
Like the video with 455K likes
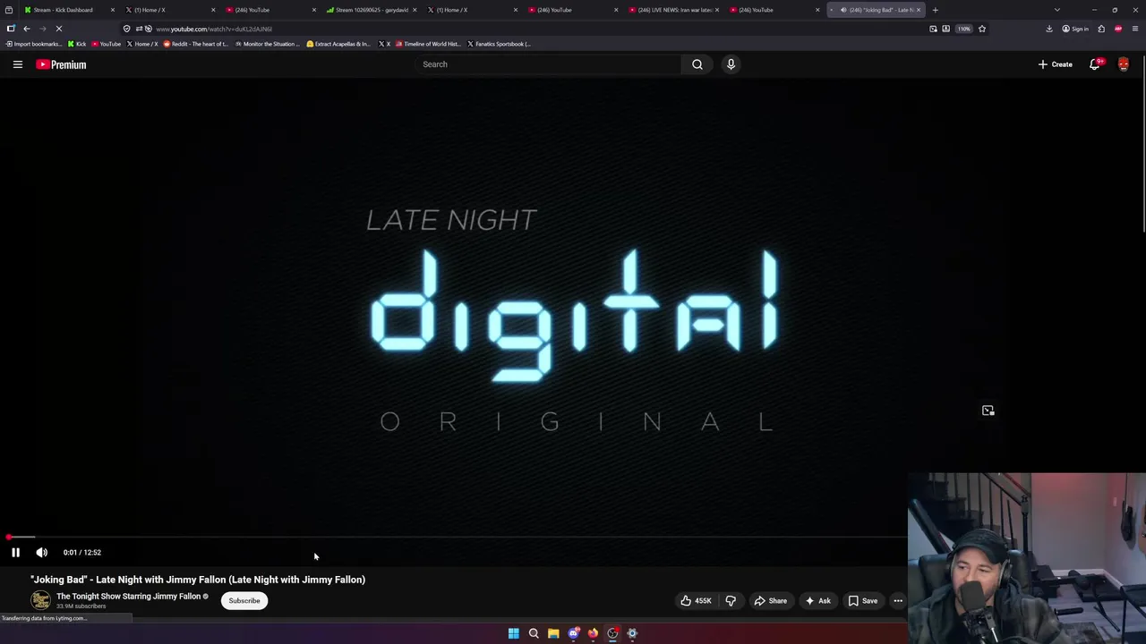(x=696, y=601)
